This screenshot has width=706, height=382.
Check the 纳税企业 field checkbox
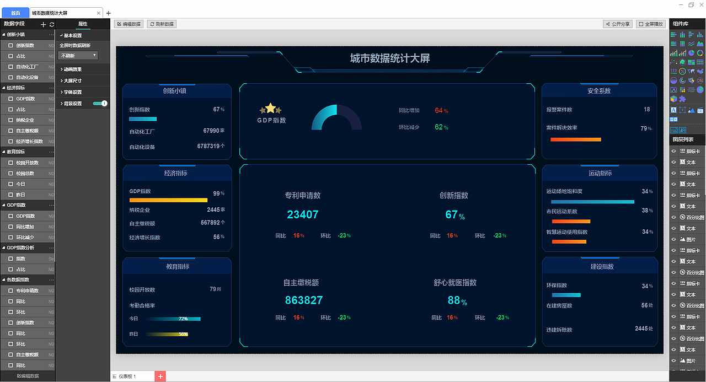(10, 120)
